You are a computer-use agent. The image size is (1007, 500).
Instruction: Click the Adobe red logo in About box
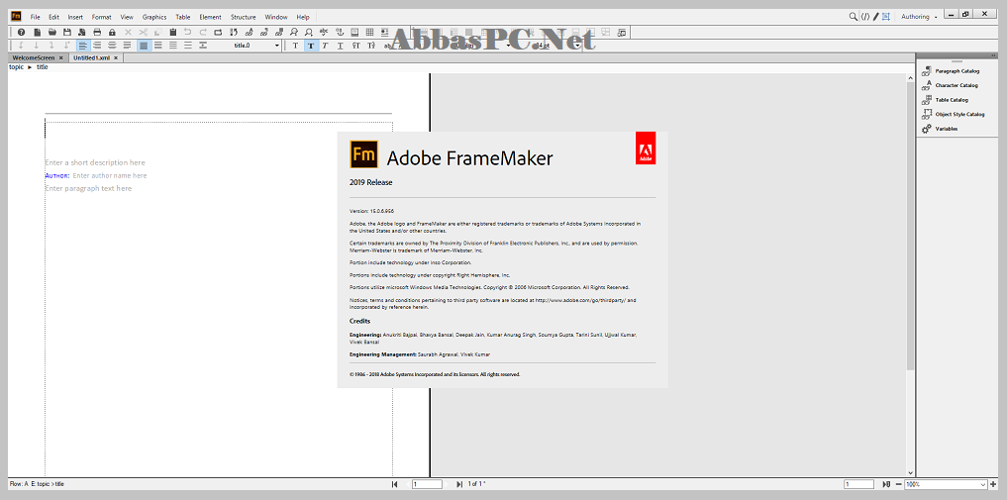tap(646, 148)
